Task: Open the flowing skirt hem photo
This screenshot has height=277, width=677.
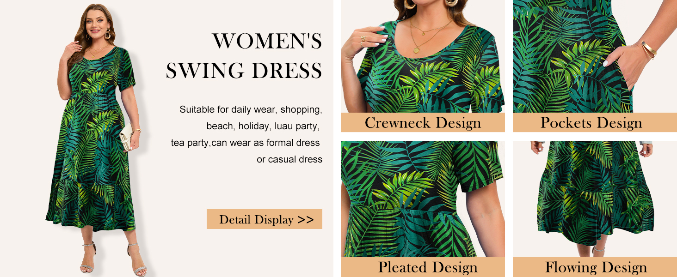Action: click(595, 199)
